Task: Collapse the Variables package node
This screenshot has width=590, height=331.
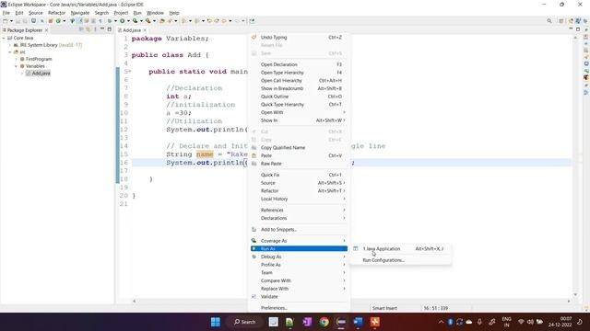Action: 17,66
